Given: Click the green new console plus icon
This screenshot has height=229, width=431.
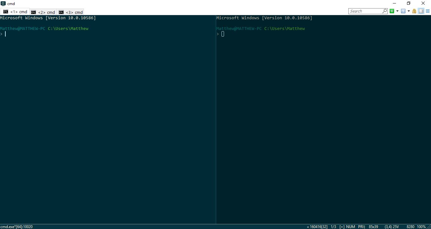Looking at the screenshot, I should 392,11.
